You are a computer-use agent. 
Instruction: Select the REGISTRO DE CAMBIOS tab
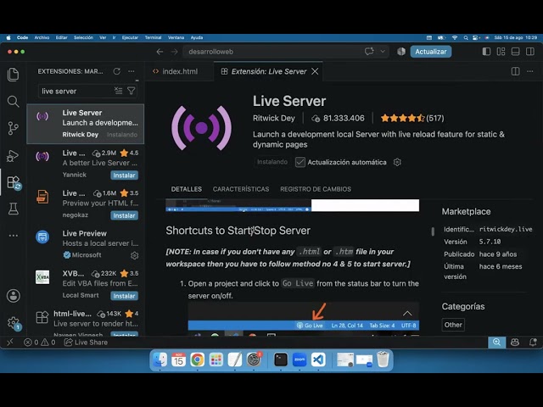(316, 189)
